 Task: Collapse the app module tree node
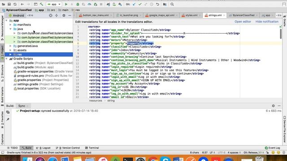click(7, 21)
